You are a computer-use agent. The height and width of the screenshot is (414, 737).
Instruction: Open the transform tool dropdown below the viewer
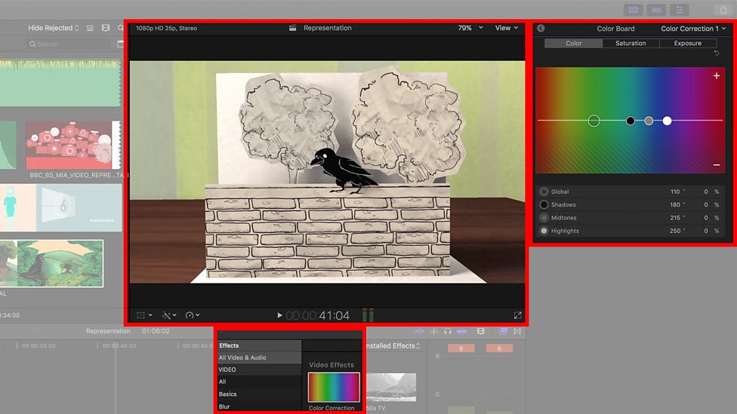pos(143,315)
